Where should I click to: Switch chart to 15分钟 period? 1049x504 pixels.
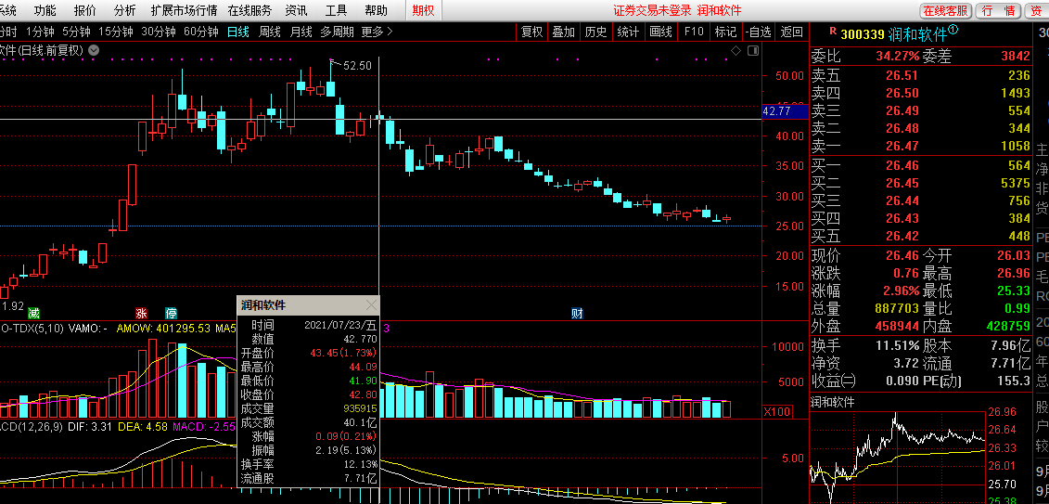tap(116, 32)
